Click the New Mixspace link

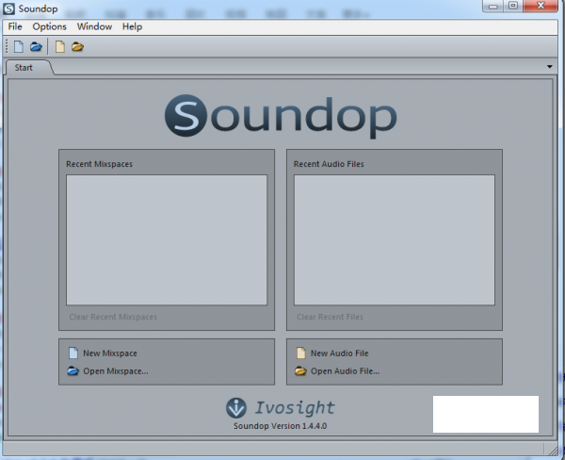[x=109, y=353]
